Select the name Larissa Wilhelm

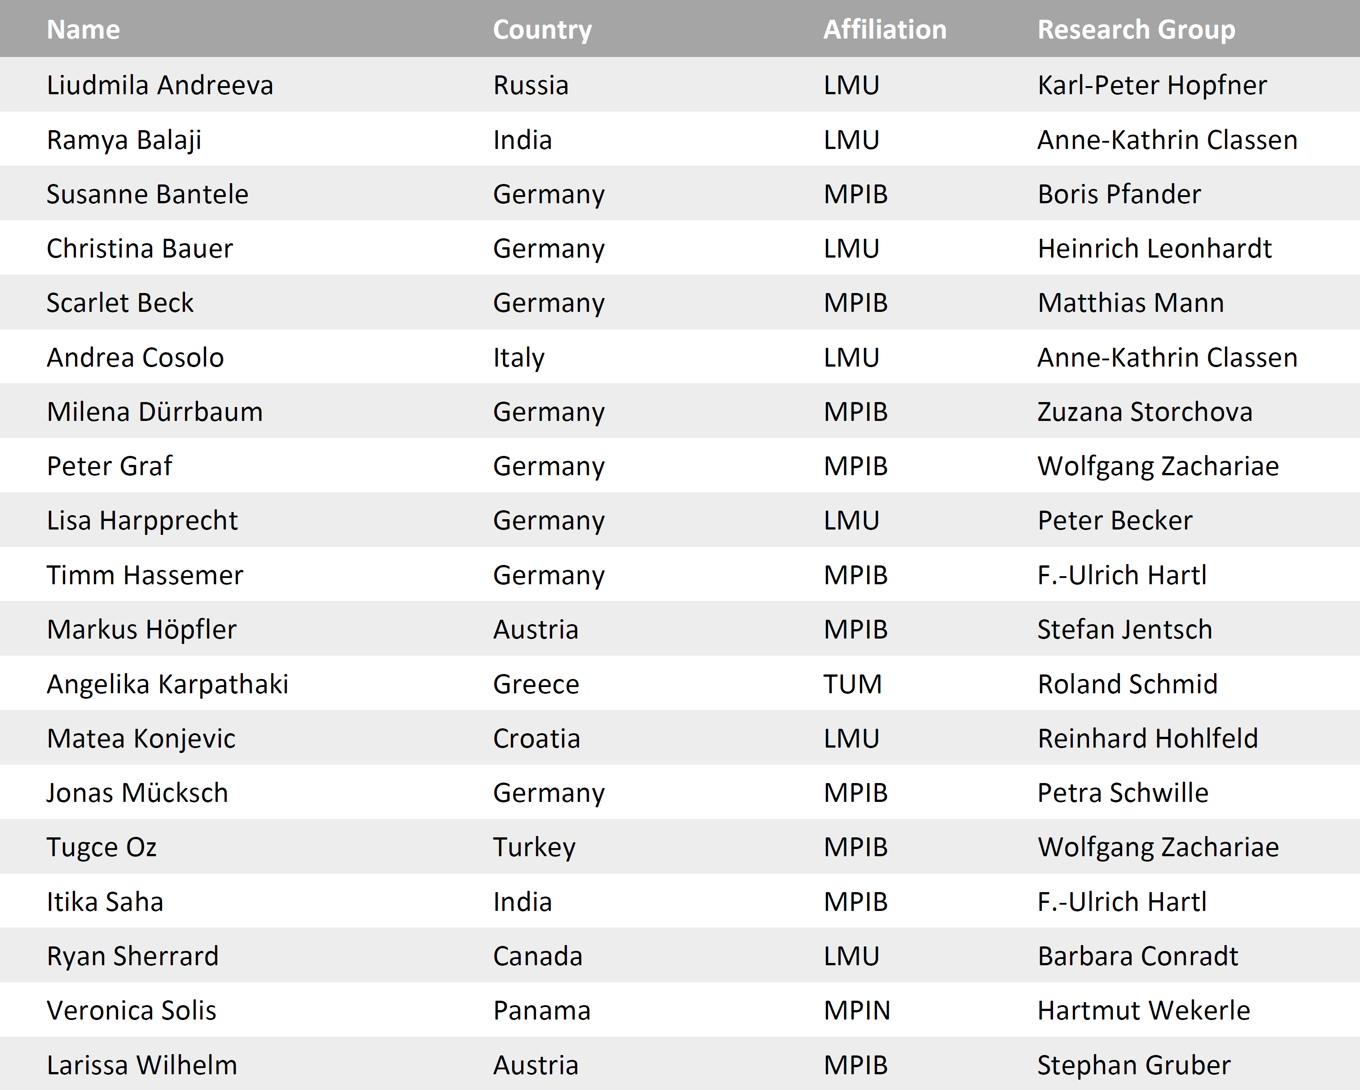(x=142, y=1065)
